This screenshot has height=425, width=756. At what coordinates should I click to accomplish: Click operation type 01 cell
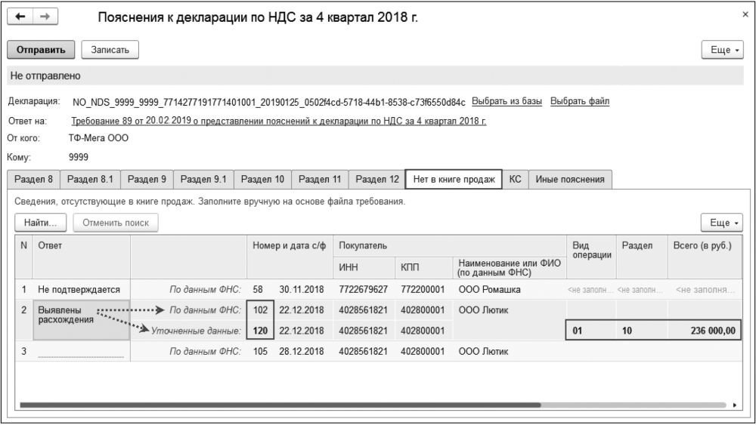click(x=591, y=331)
